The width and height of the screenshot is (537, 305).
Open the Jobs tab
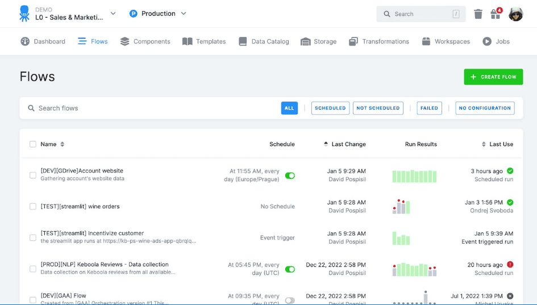496,41
